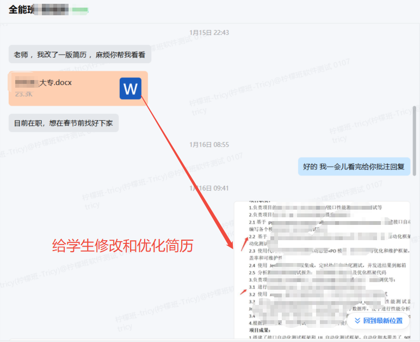Select the message 目前在职，想在春节前找好下家

(x=63, y=123)
